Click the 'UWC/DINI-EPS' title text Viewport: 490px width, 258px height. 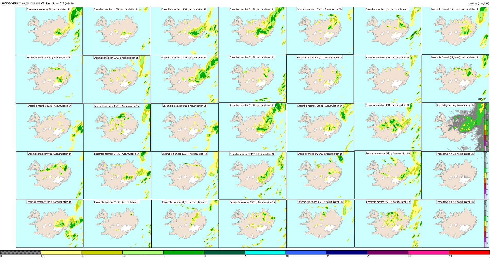(x=9, y=3)
